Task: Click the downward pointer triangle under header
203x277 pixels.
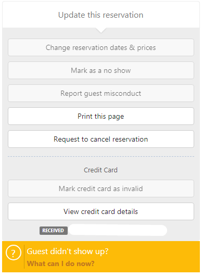Action: pyautogui.click(x=101, y=30)
